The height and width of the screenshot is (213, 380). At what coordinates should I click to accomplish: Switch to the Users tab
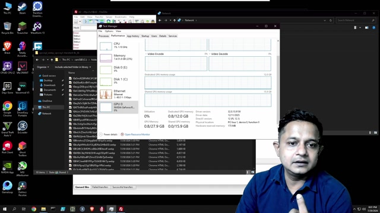click(x=154, y=36)
